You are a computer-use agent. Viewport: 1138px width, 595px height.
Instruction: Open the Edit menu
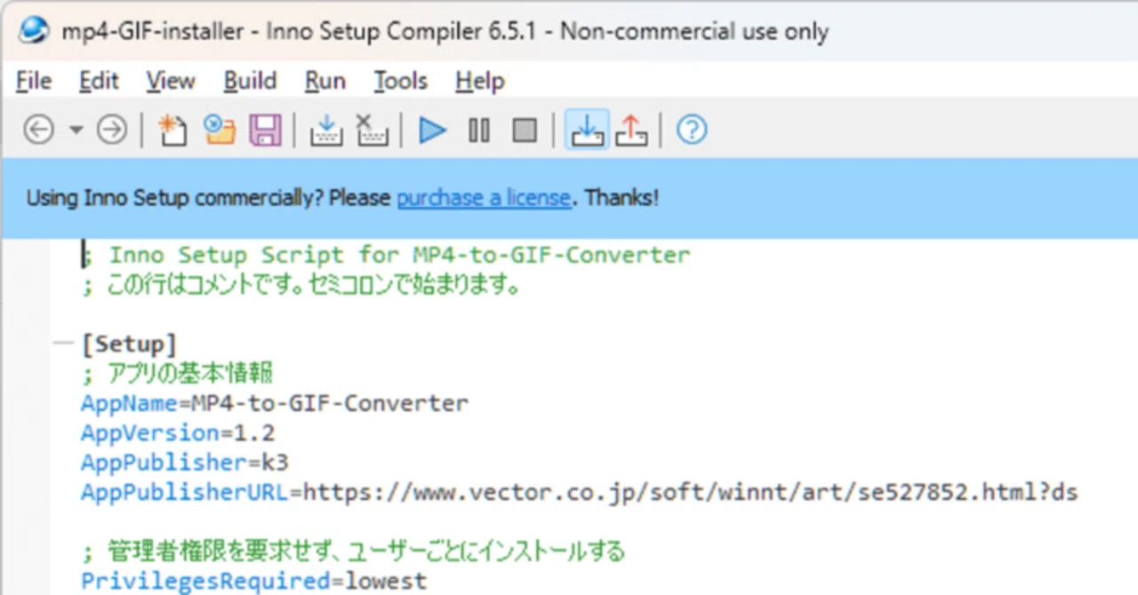point(99,81)
